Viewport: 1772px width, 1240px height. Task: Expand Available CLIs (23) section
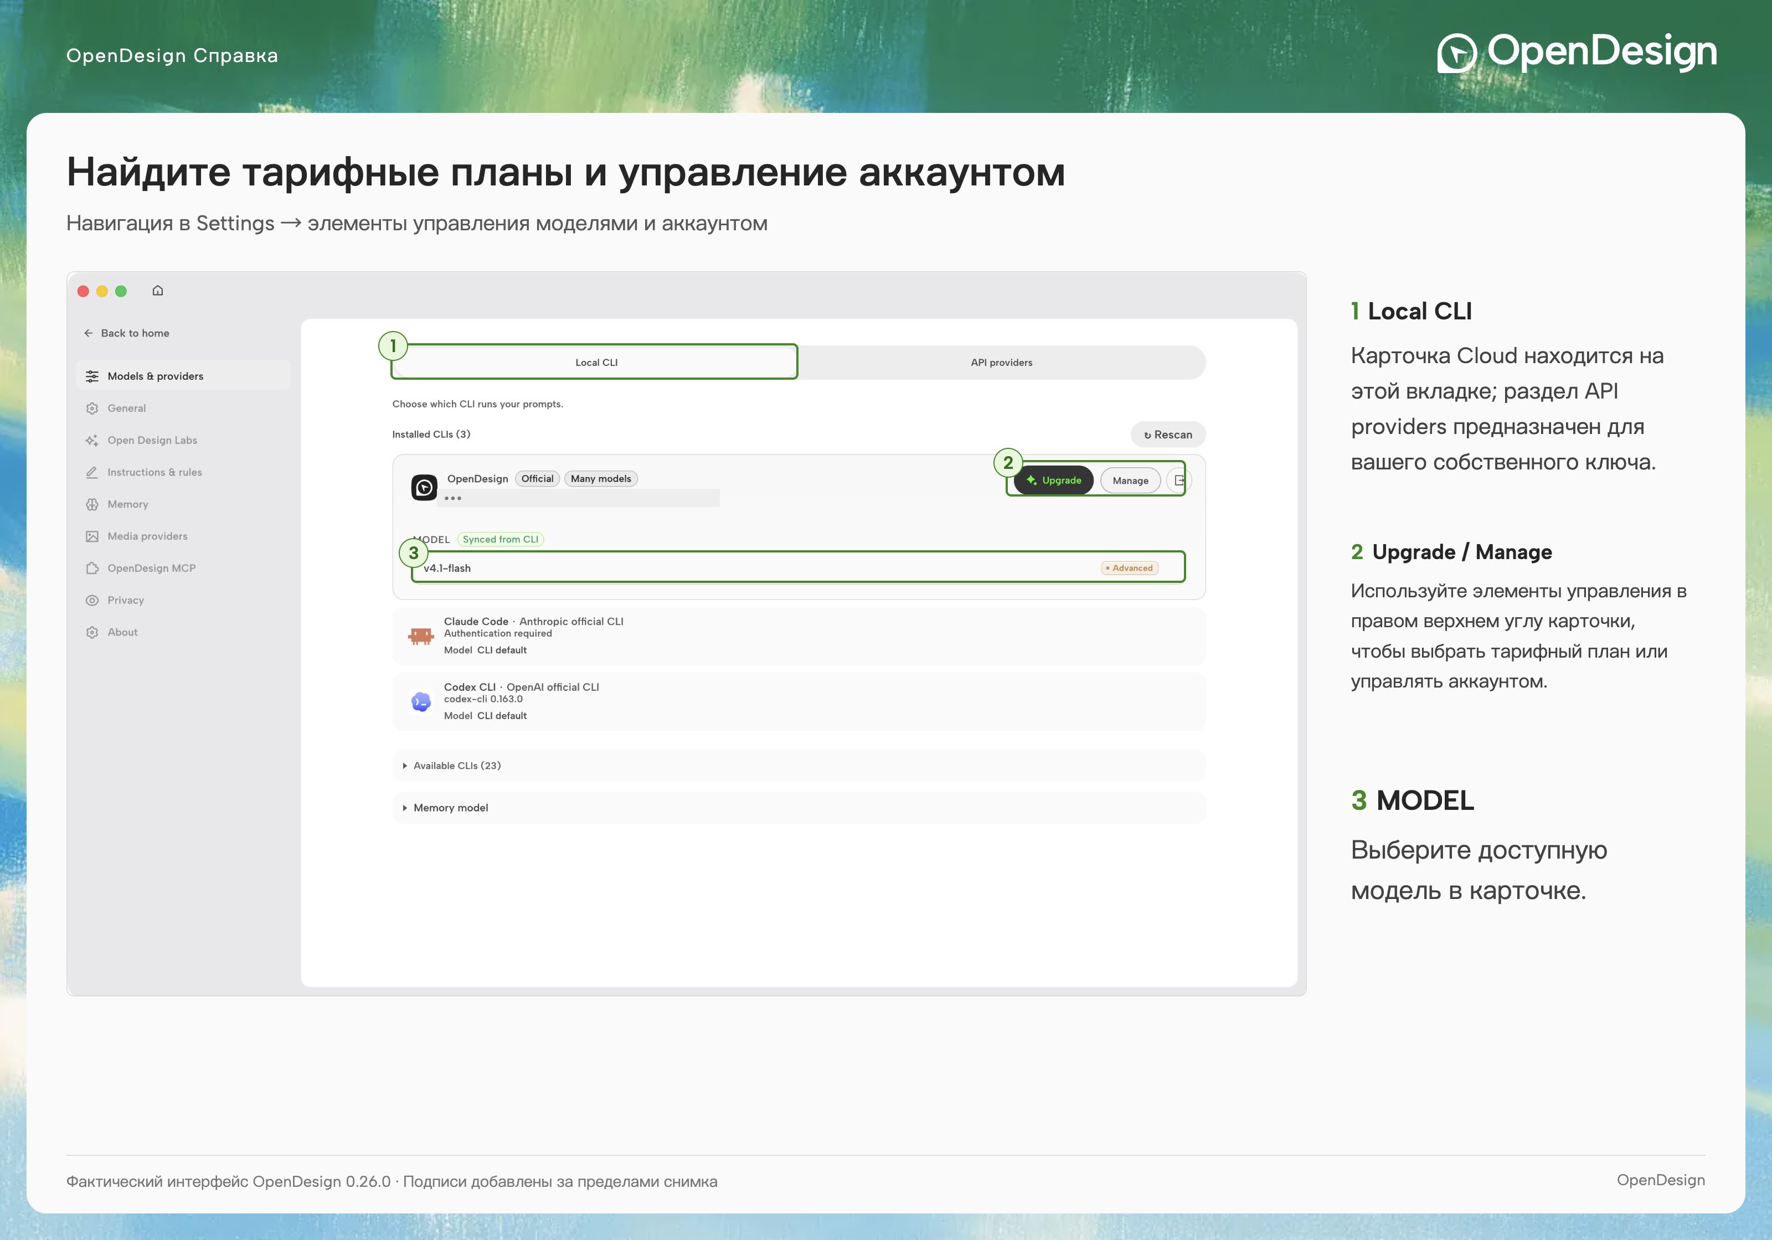[x=799, y=766]
